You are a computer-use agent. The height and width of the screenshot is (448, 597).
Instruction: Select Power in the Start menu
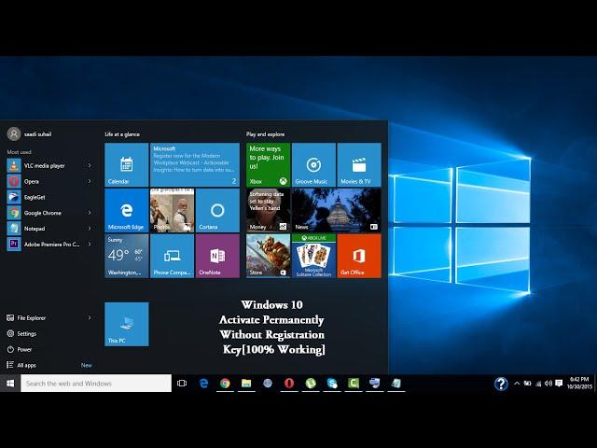point(24,349)
